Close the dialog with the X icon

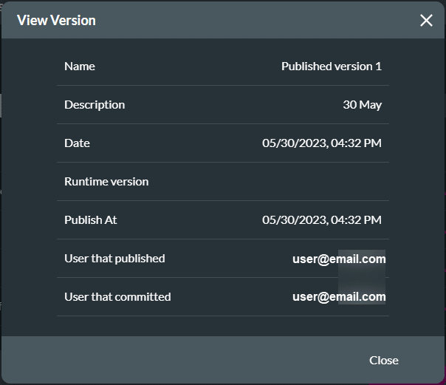[426, 21]
